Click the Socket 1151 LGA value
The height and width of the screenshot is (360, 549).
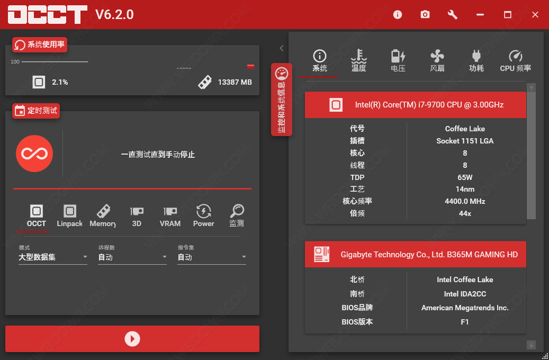(x=465, y=141)
